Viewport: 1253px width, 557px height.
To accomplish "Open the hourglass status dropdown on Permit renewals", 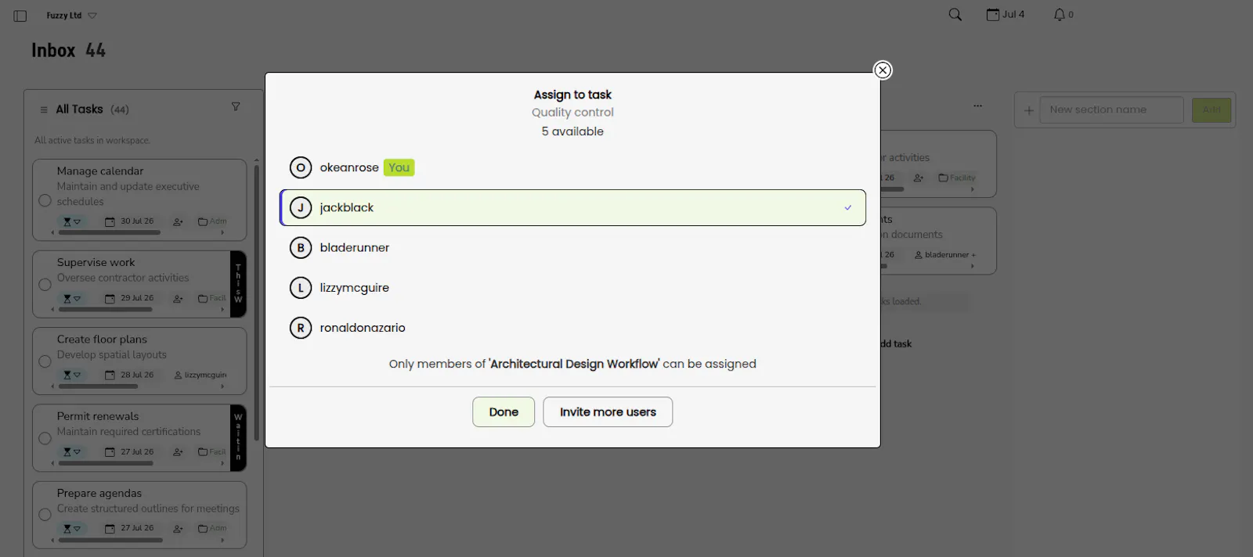I will tap(71, 452).
